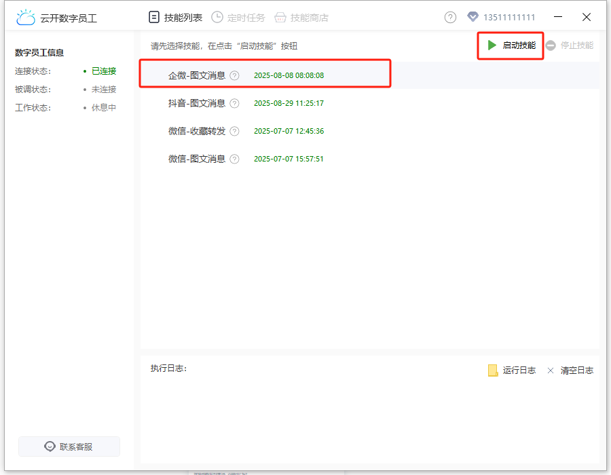
Task: Click timestamp 2025-07-07 12:45:36
Action: pyautogui.click(x=289, y=131)
